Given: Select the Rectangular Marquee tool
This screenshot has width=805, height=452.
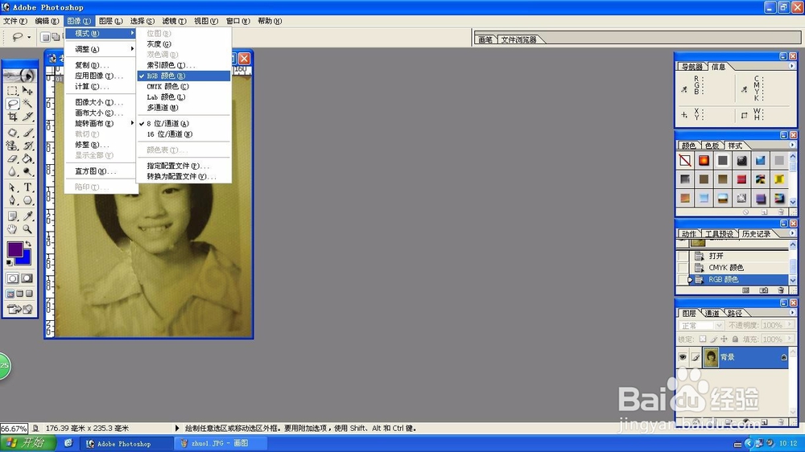Looking at the screenshot, I should [13, 91].
